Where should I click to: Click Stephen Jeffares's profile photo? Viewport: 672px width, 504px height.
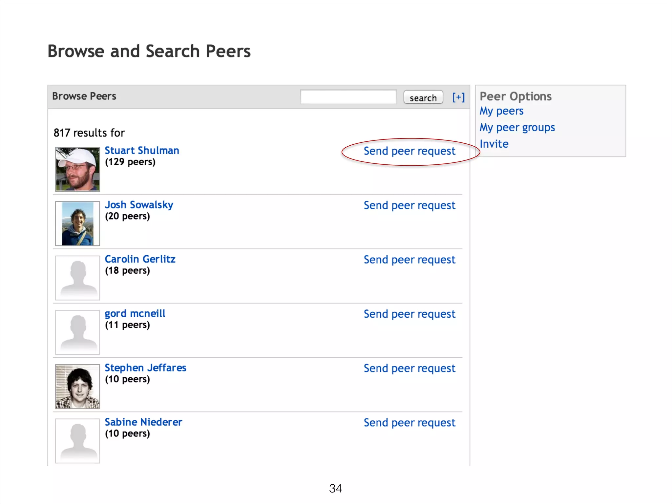(77, 386)
